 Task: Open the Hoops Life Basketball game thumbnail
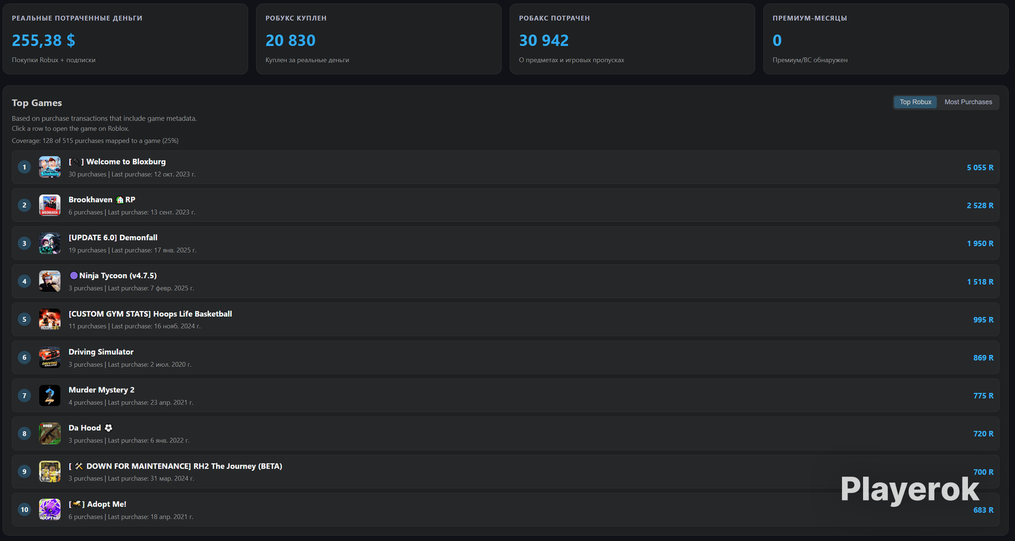click(50, 320)
